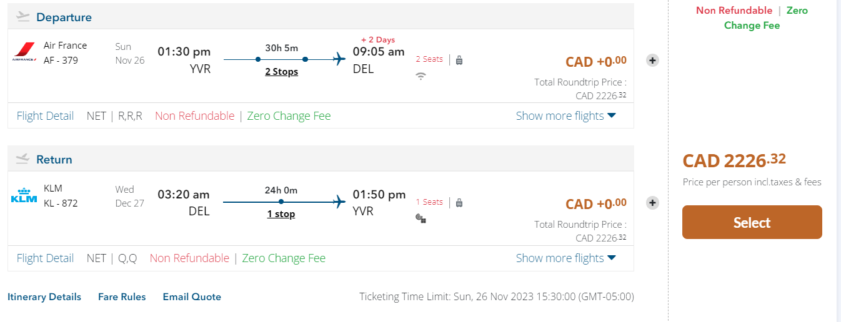Click the departure plane icon in the header
The image size is (841, 322).
(x=23, y=17)
